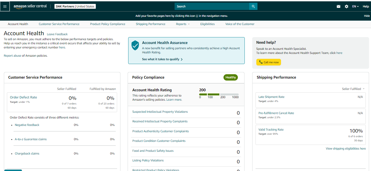Image resolution: width=371 pixels, height=171 pixels.
Task: Open the Report abuse link
Action: pos(12,56)
